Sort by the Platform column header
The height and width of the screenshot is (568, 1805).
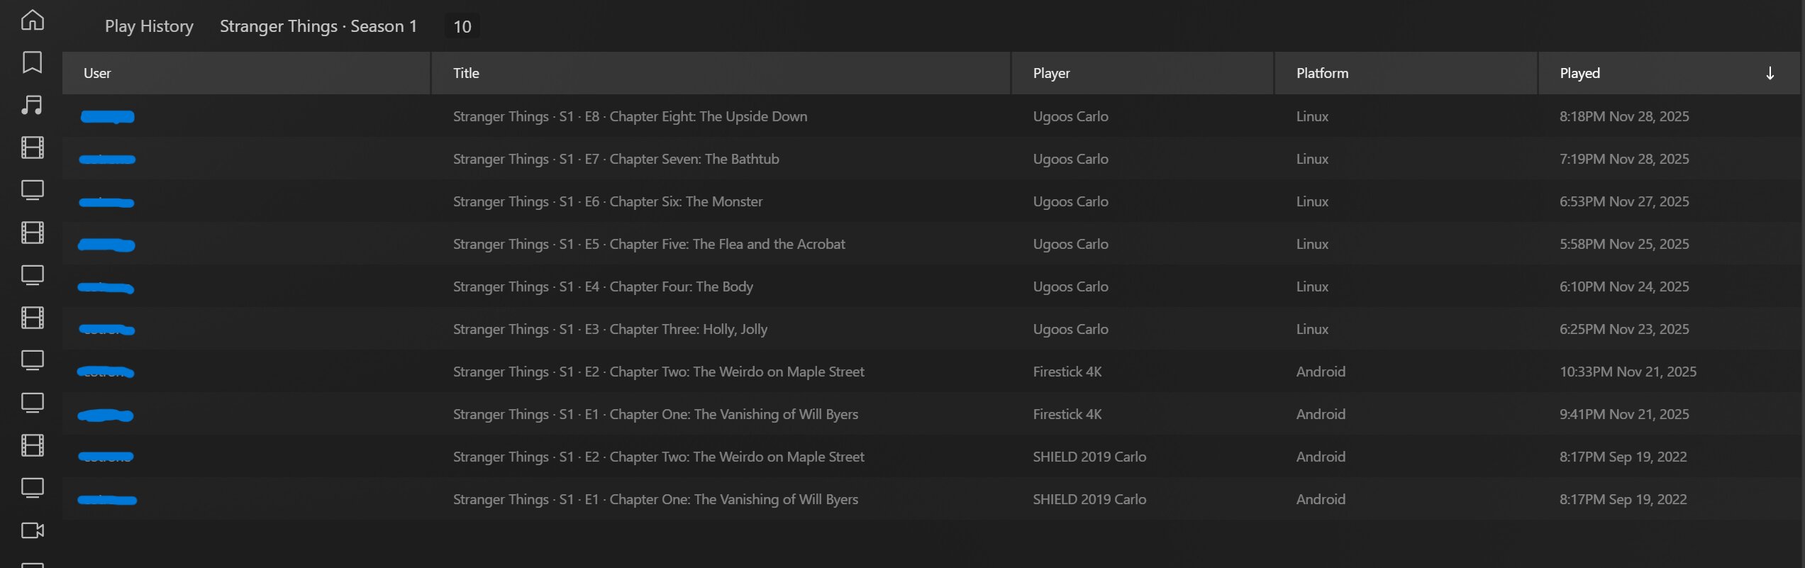click(x=1322, y=73)
